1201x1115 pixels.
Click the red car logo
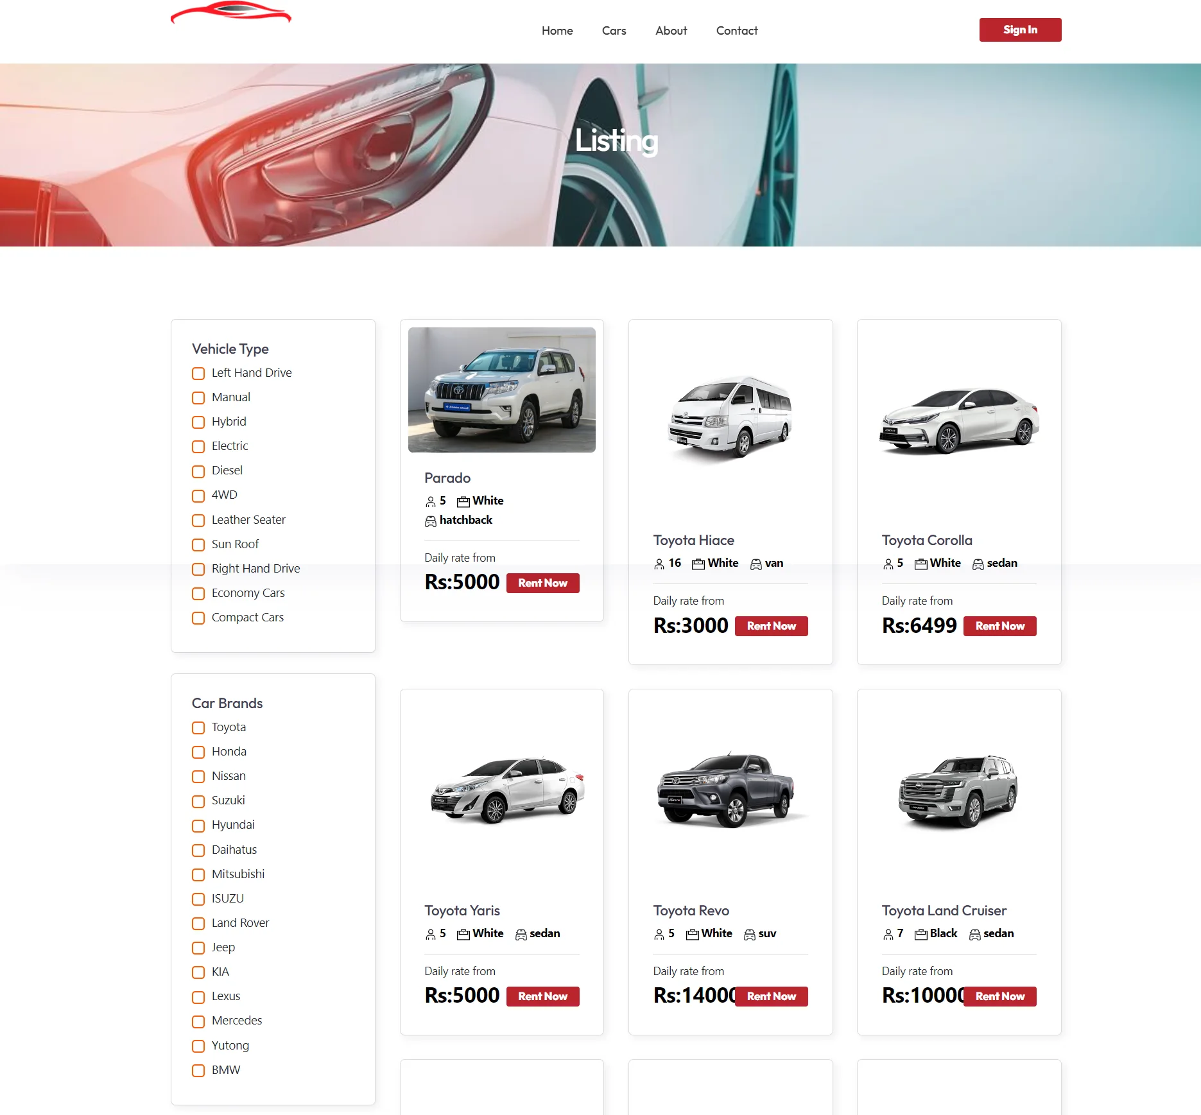[231, 12]
